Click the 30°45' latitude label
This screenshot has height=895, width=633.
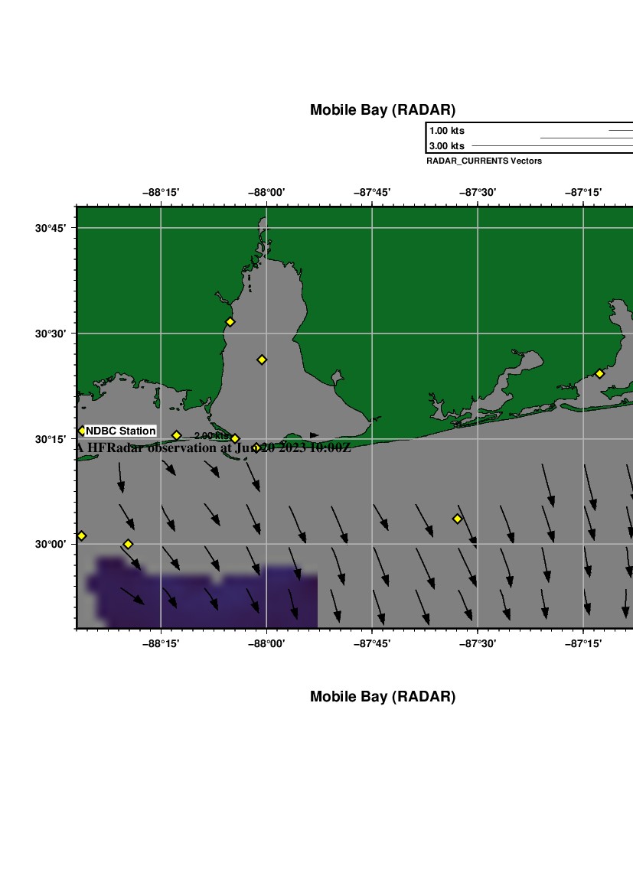tap(54, 229)
